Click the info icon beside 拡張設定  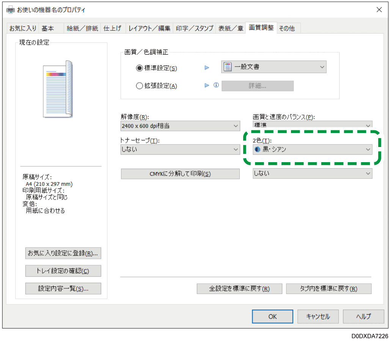click(216, 86)
